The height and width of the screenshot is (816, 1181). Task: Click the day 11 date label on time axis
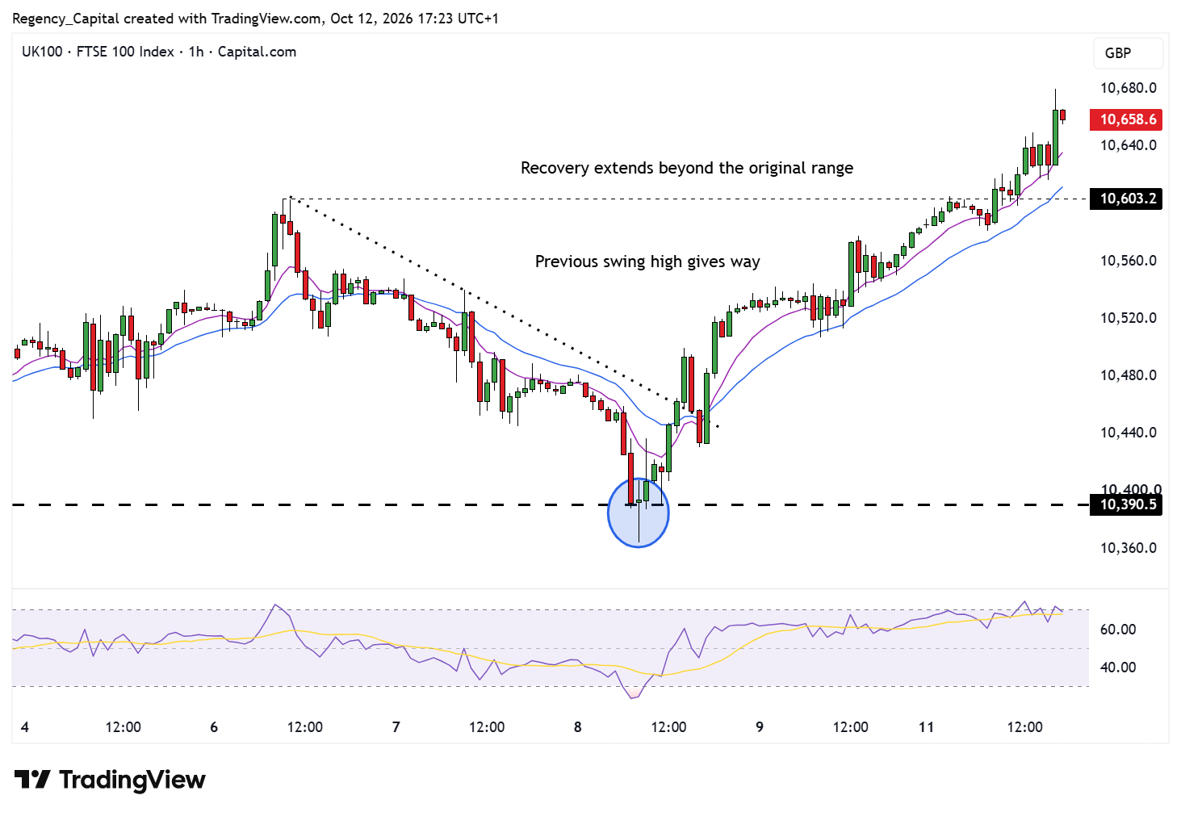click(x=926, y=727)
